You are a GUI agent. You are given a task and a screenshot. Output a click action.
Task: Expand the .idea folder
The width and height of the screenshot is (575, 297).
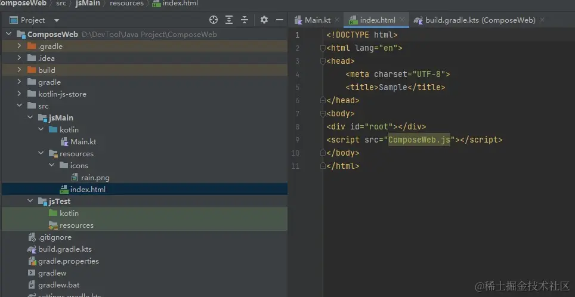pos(19,58)
